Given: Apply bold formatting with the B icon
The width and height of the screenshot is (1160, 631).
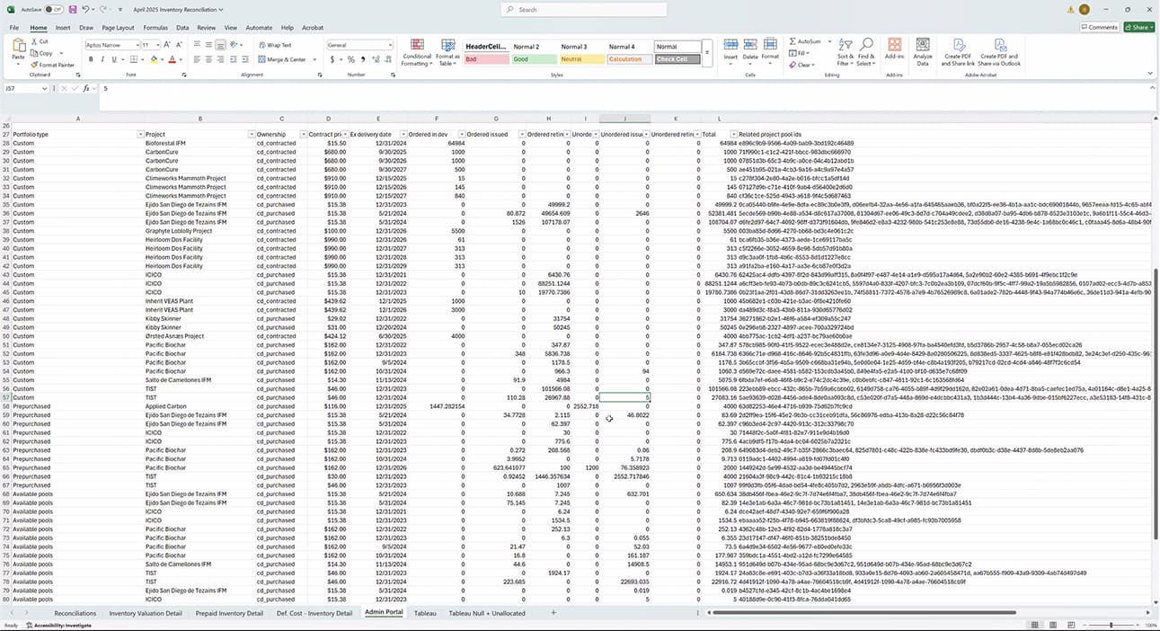Looking at the screenshot, I should [91, 59].
